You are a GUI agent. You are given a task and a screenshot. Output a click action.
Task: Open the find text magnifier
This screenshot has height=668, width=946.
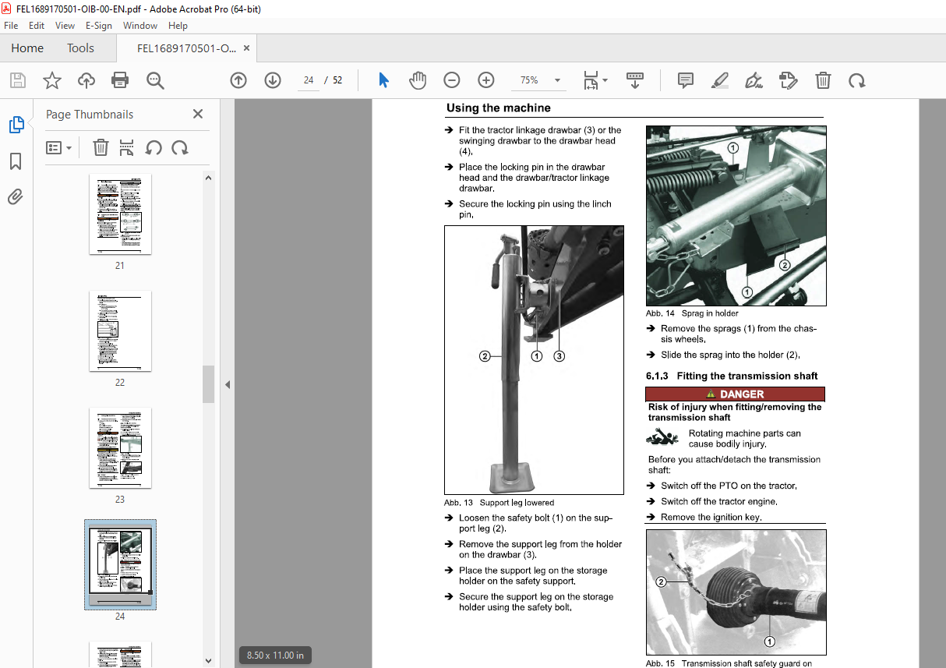click(155, 80)
